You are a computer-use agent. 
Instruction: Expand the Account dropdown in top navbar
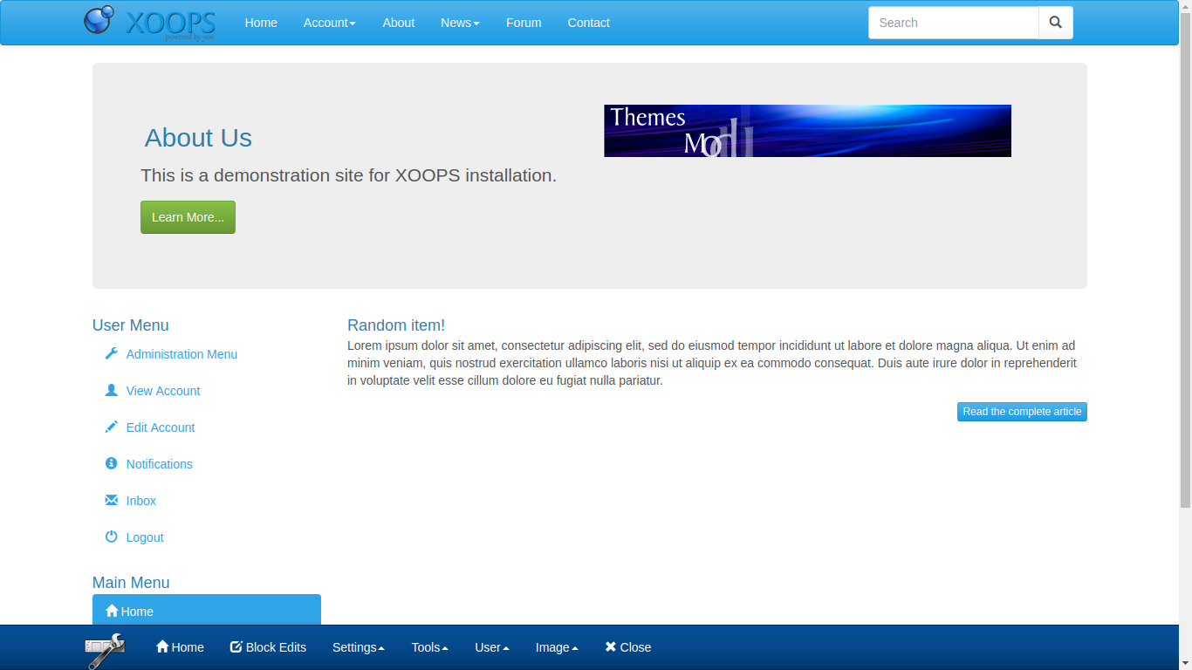(x=329, y=23)
